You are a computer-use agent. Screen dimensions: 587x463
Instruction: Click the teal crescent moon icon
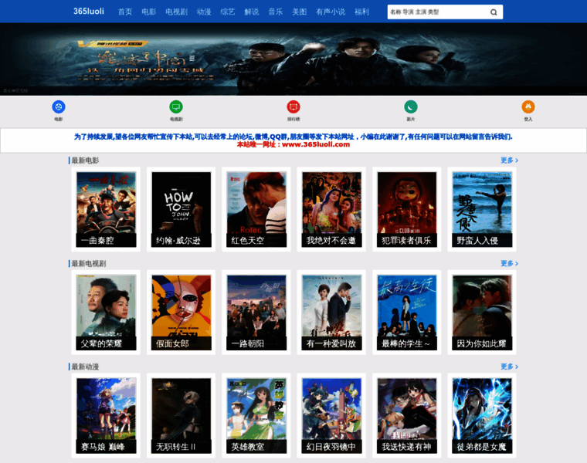411,107
